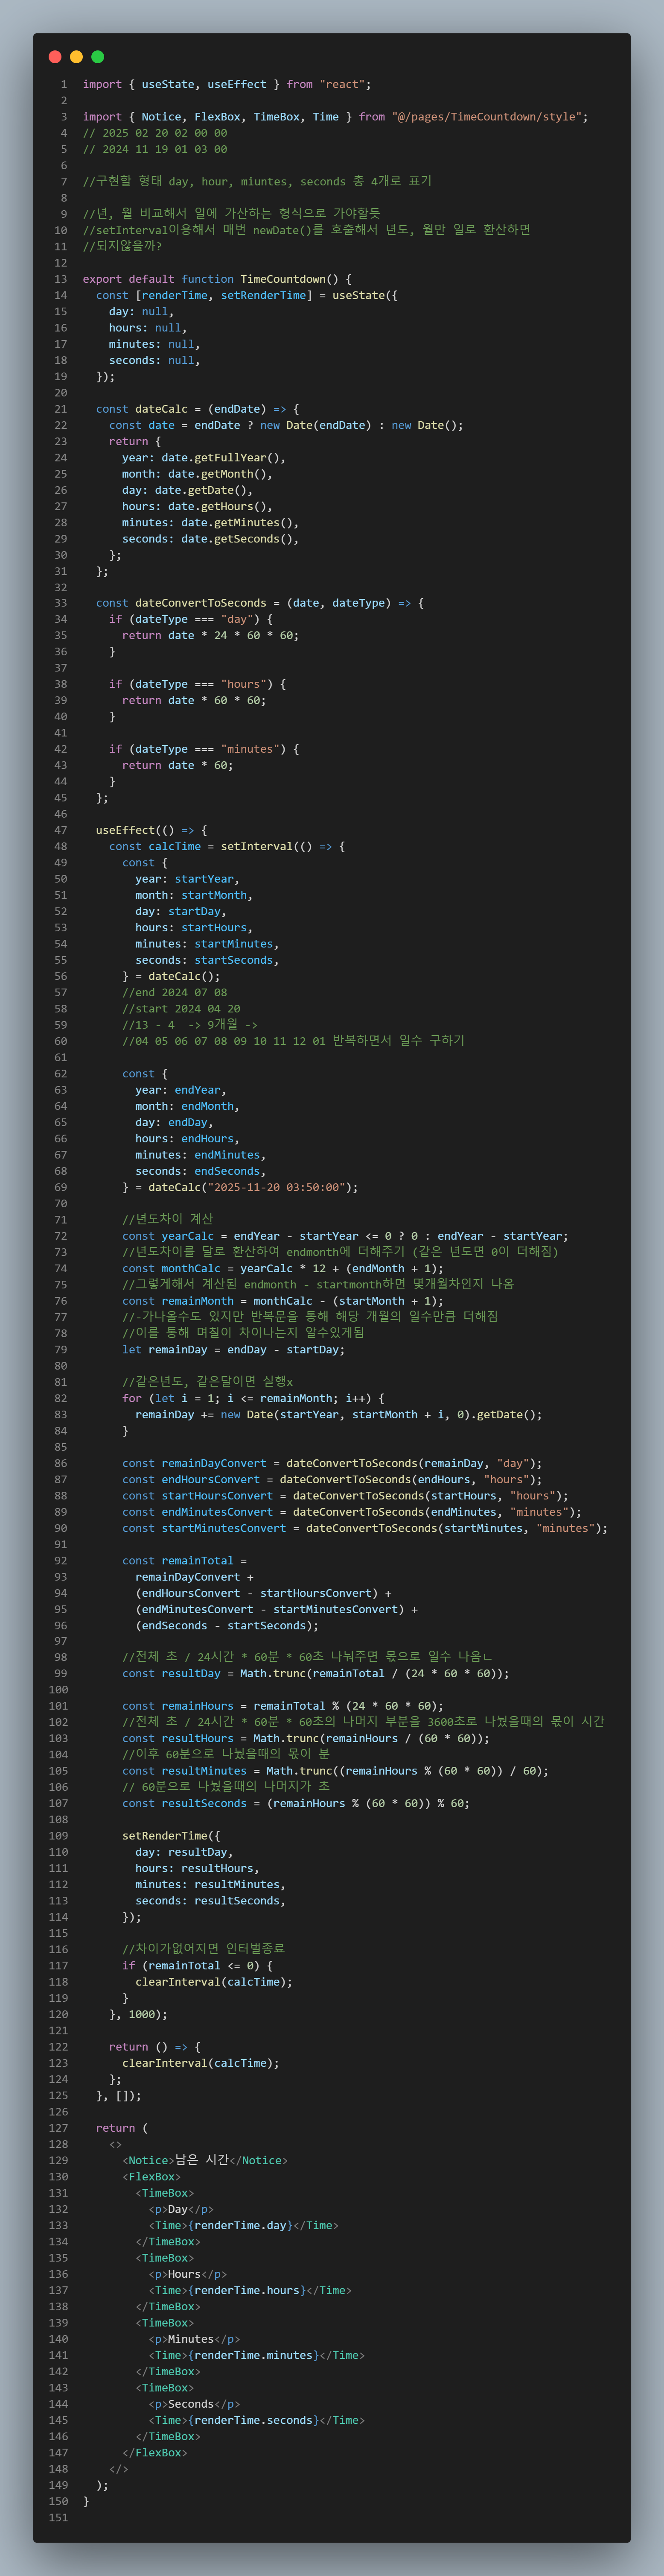Click the "<p>Seconds</p>" line
Image resolution: width=664 pixels, height=2576 pixels.
click(194, 2404)
